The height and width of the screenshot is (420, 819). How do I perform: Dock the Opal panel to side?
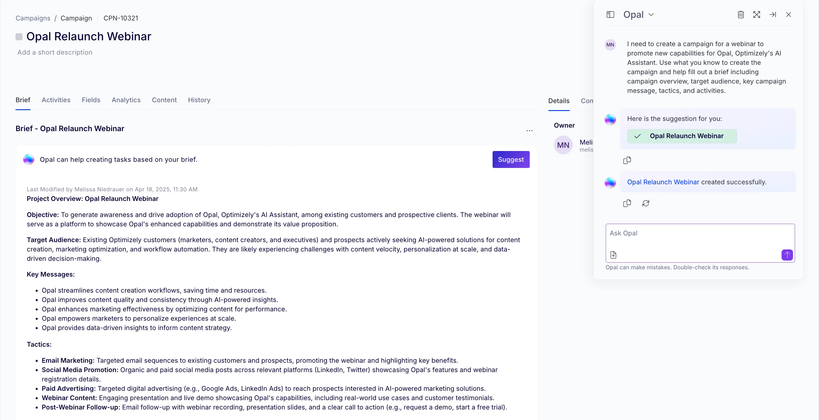(772, 15)
